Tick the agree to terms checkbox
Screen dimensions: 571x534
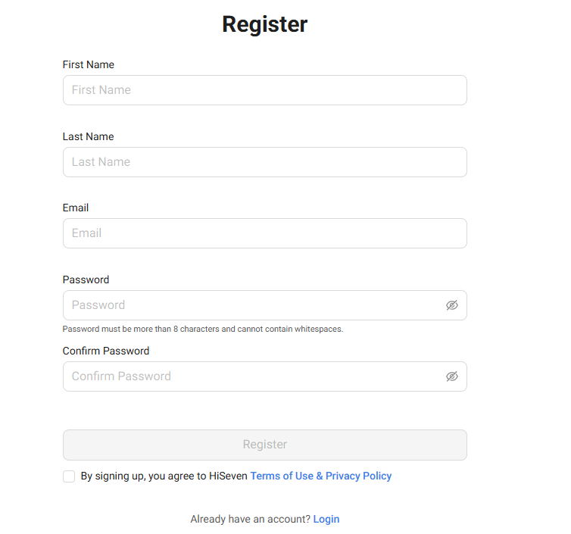69,476
